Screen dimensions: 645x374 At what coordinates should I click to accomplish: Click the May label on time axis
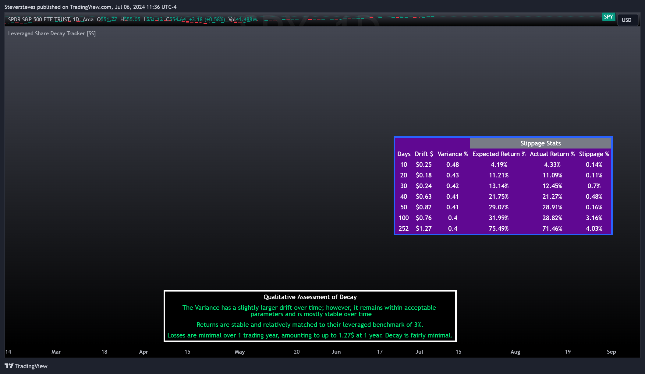click(x=240, y=352)
